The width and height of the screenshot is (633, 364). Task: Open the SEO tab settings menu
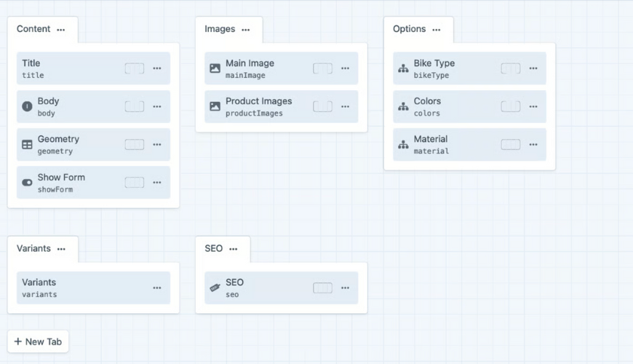[234, 249]
